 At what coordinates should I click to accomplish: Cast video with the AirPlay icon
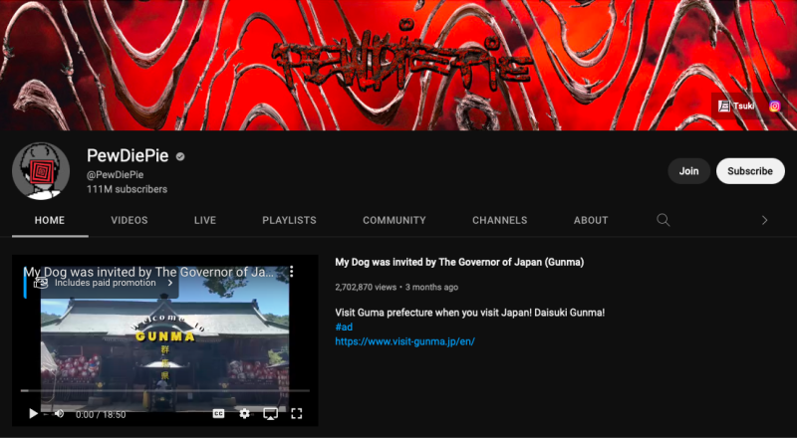point(270,413)
